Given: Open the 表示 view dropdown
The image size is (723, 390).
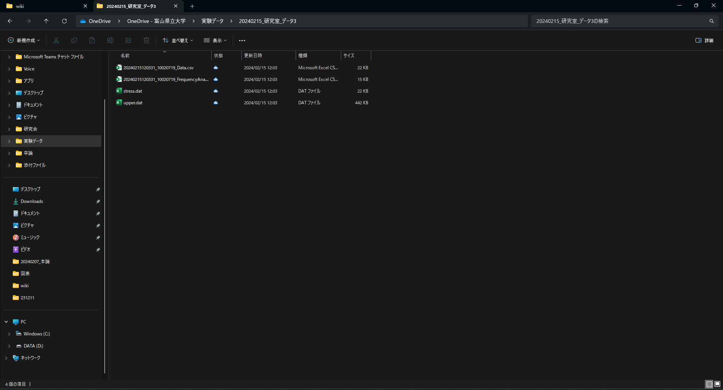Looking at the screenshot, I should pyautogui.click(x=215, y=40).
